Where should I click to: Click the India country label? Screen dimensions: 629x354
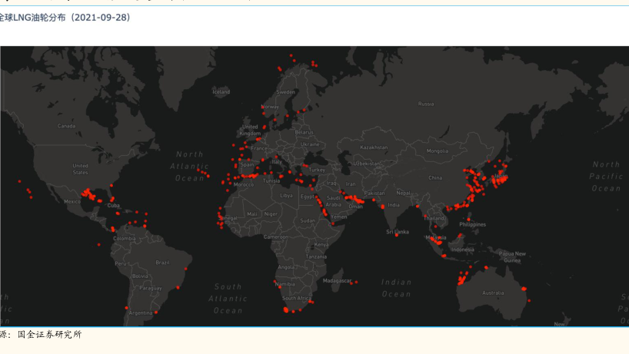[393, 205]
